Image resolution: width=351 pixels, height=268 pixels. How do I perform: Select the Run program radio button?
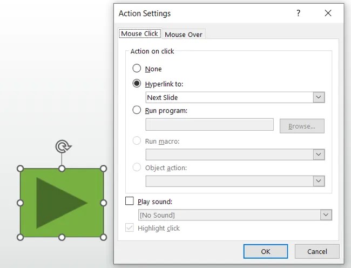pos(137,110)
